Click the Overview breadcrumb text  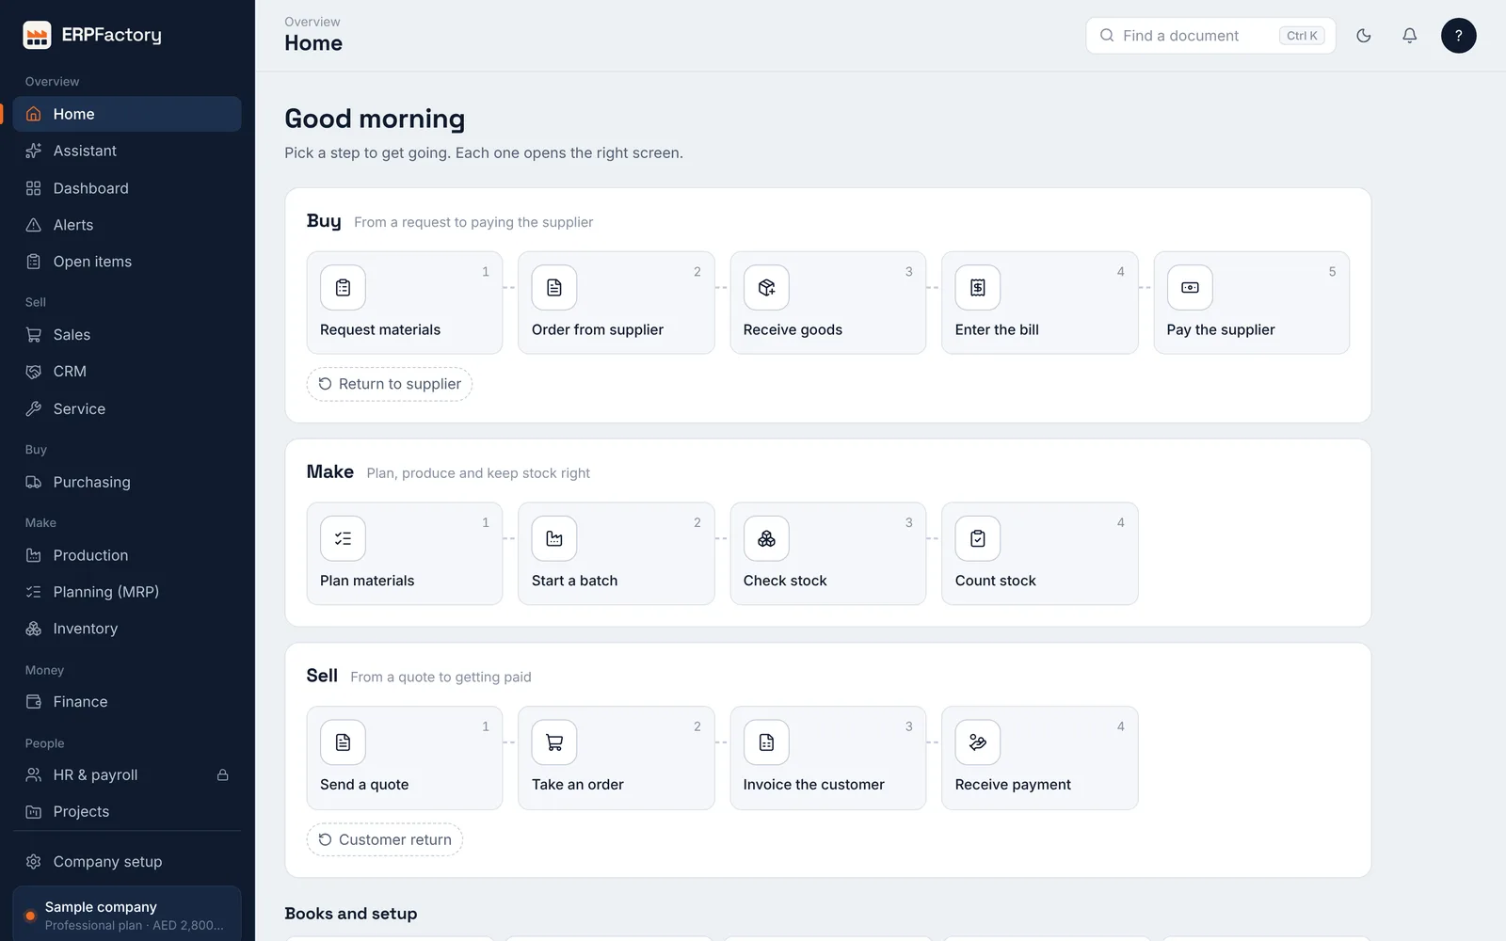312,22
